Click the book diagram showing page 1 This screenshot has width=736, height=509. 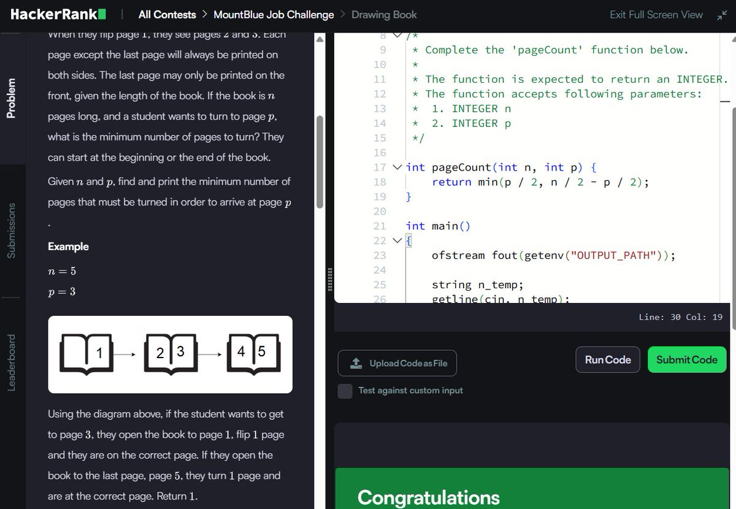(x=86, y=354)
